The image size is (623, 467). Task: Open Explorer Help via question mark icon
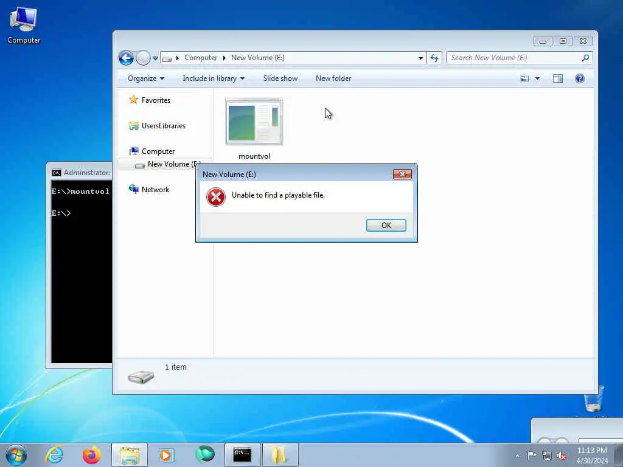click(580, 78)
